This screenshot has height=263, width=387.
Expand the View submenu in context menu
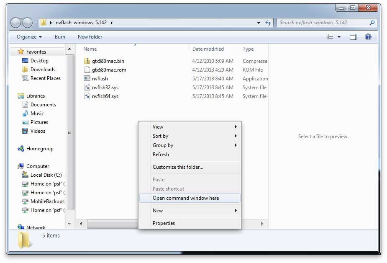pyautogui.click(x=236, y=127)
